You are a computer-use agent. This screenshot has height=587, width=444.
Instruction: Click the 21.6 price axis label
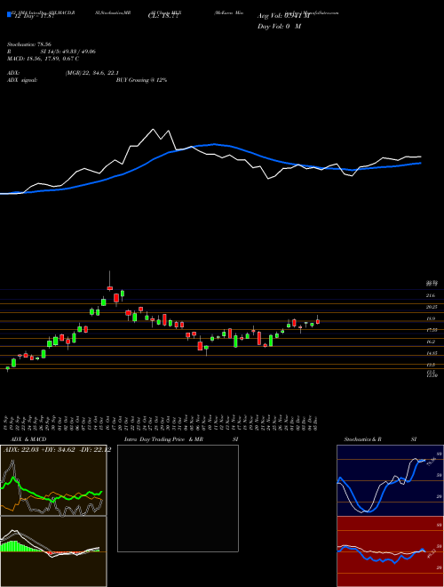431,296
